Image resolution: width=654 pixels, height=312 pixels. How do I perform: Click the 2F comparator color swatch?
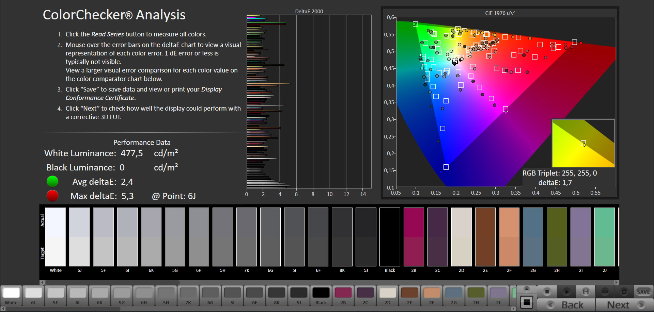[x=509, y=237]
